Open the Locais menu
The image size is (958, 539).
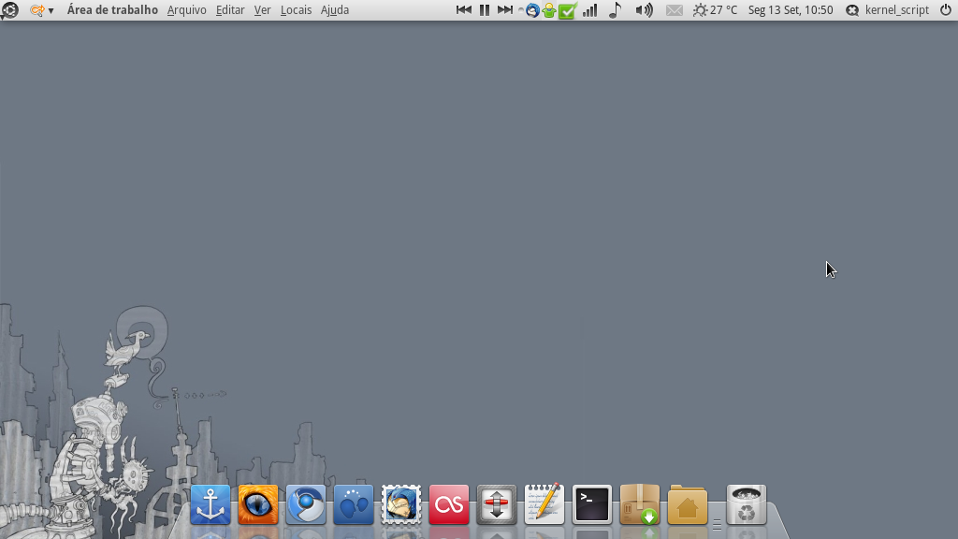296,9
